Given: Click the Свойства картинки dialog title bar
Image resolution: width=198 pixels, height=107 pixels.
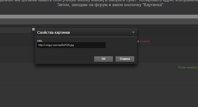Looking at the screenshot, I should pyautogui.click(x=86, y=32).
